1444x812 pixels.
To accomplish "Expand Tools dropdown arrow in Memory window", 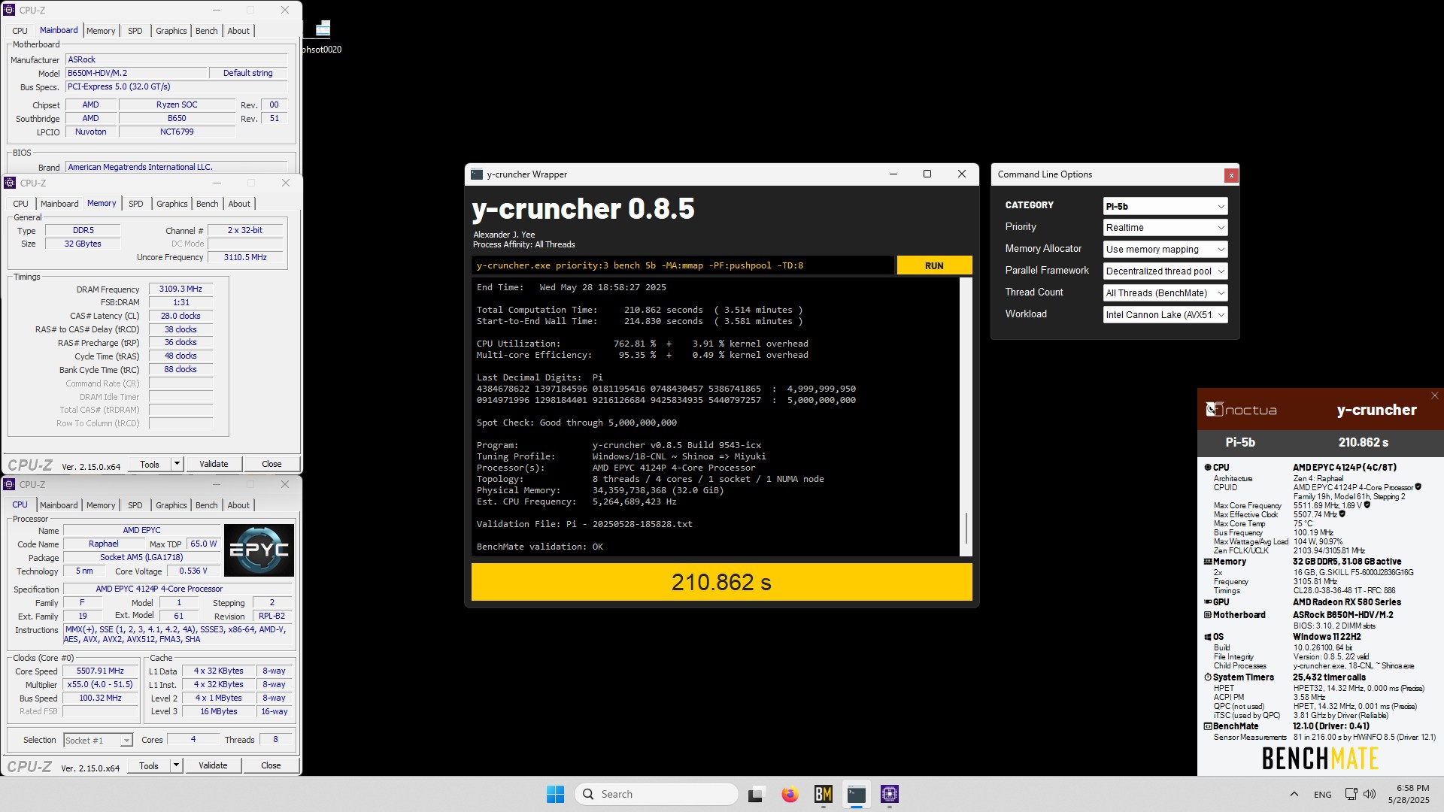I will 177,464.
